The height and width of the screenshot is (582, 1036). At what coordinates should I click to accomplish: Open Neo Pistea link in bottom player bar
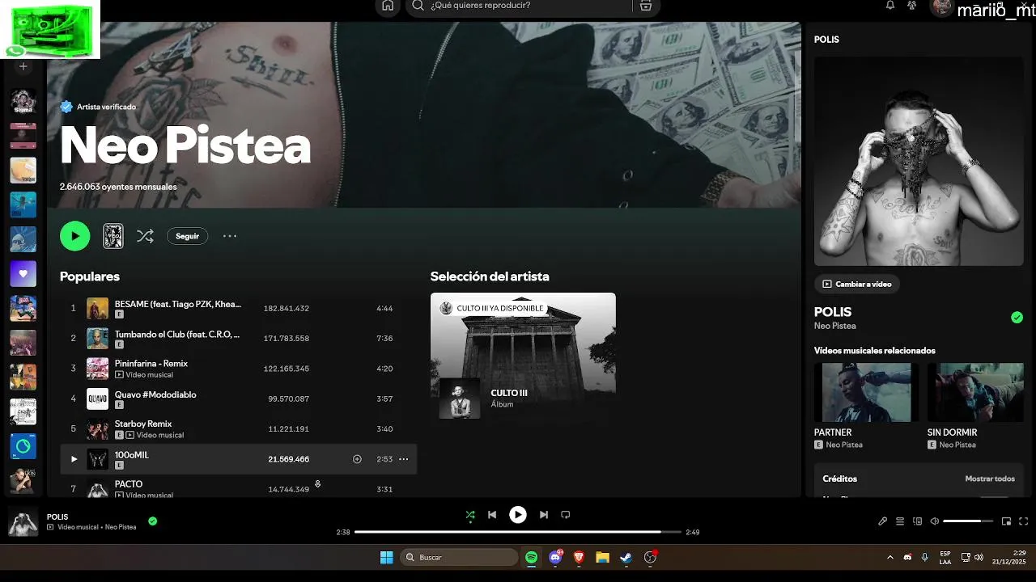(x=121, y=527)
